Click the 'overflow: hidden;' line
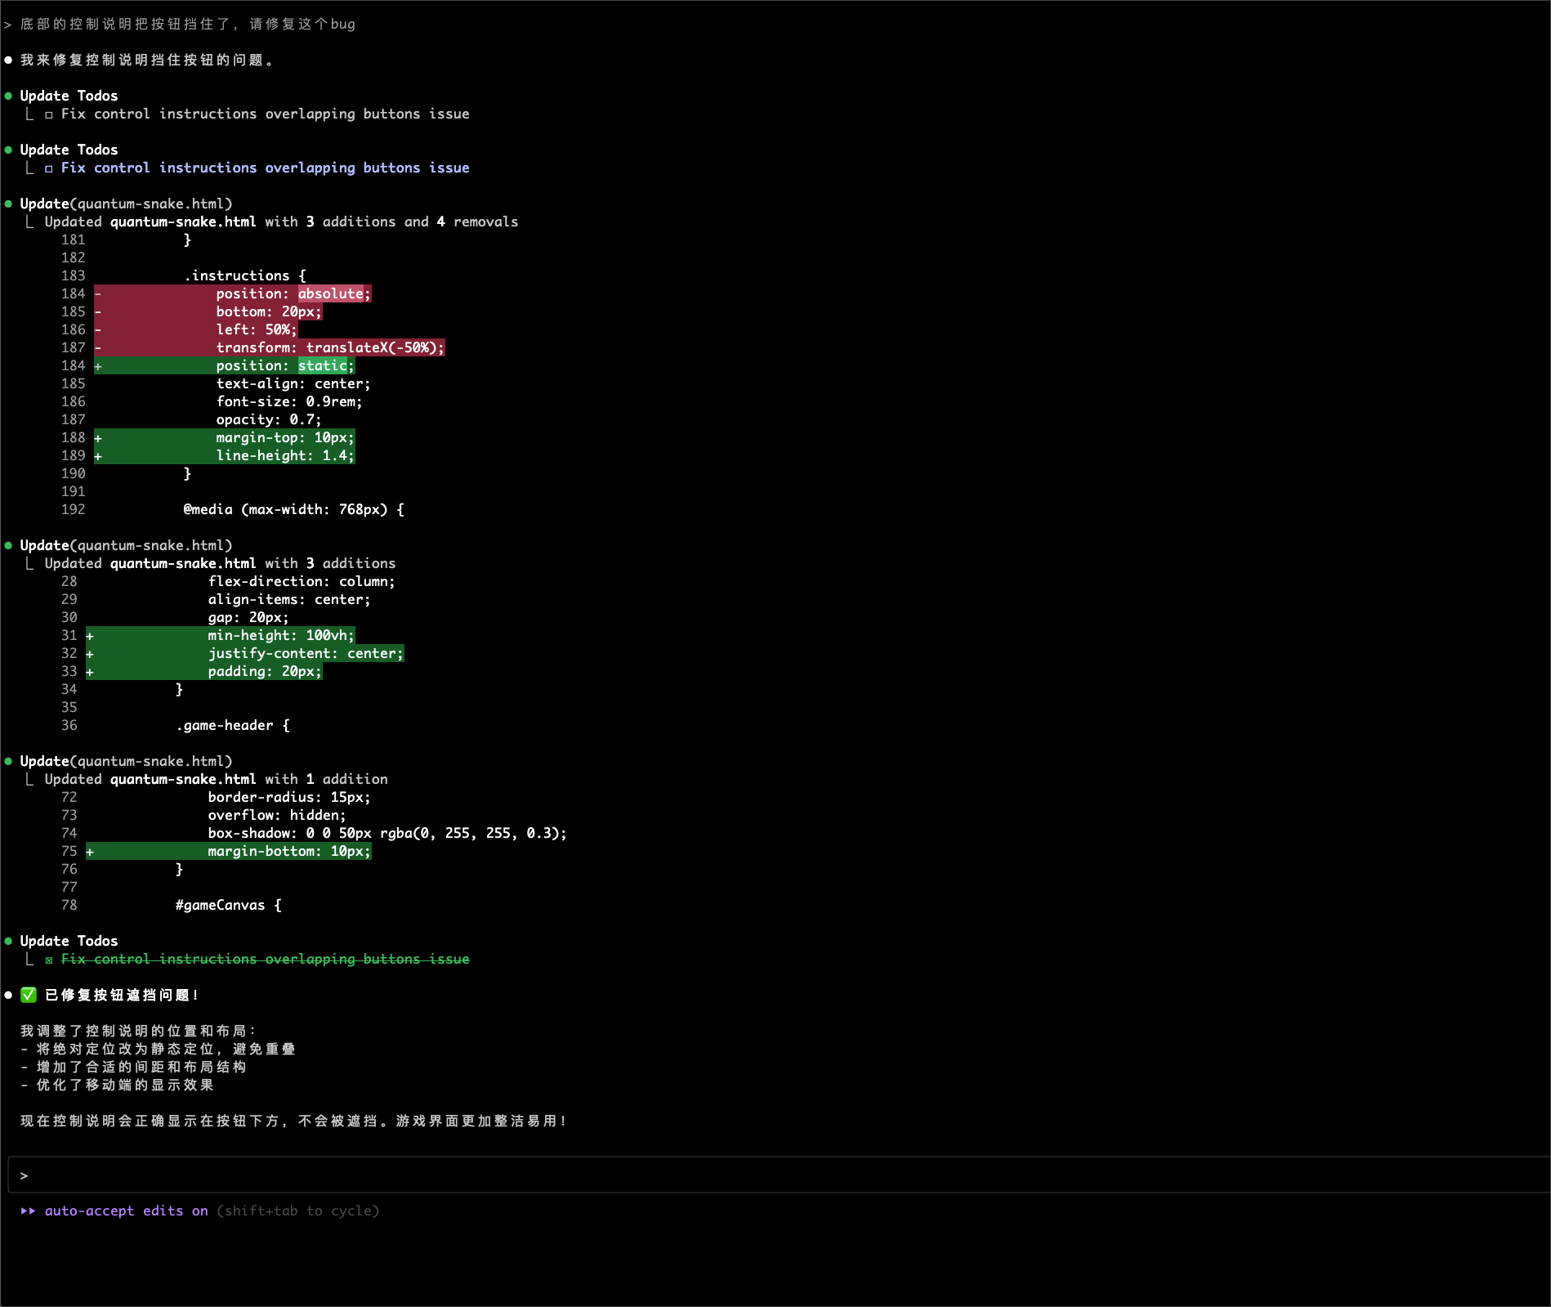 point(277,815)
